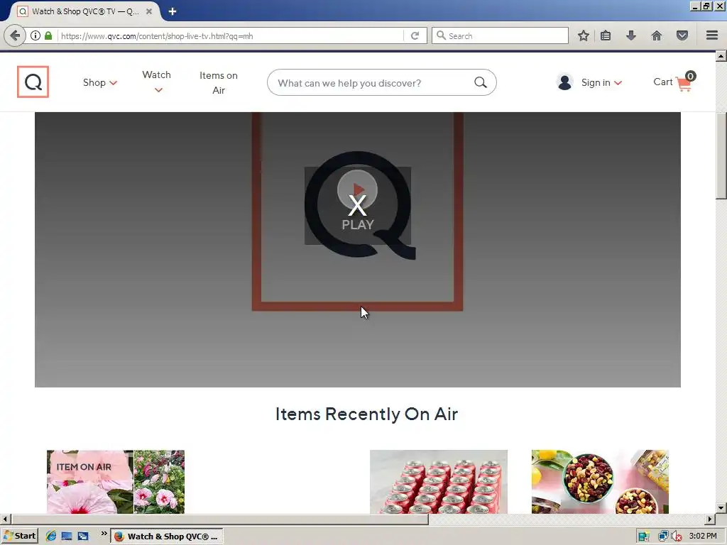Open the shopping Cart
This screenshot has height=545, width=727.
tap(674, 82)
